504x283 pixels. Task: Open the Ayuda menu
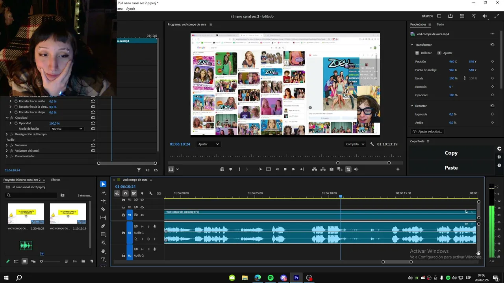click(131, 9)
